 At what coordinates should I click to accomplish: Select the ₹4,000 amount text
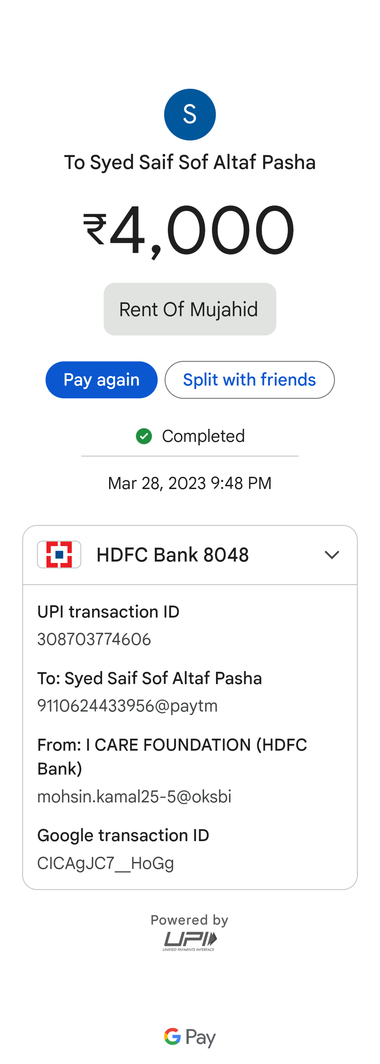click(189, 230)
